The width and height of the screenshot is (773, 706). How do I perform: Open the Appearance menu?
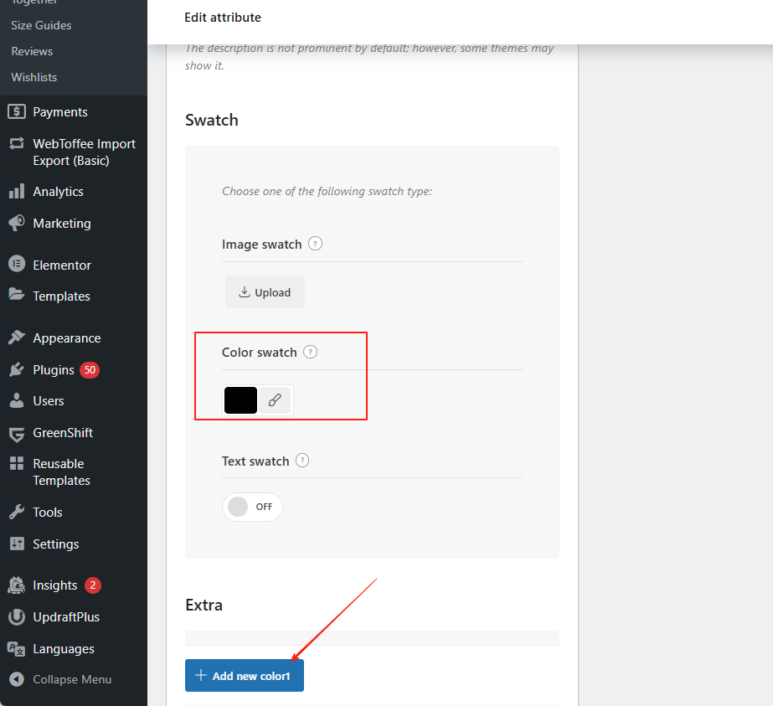pyautogui.click(x=66, y=338)
